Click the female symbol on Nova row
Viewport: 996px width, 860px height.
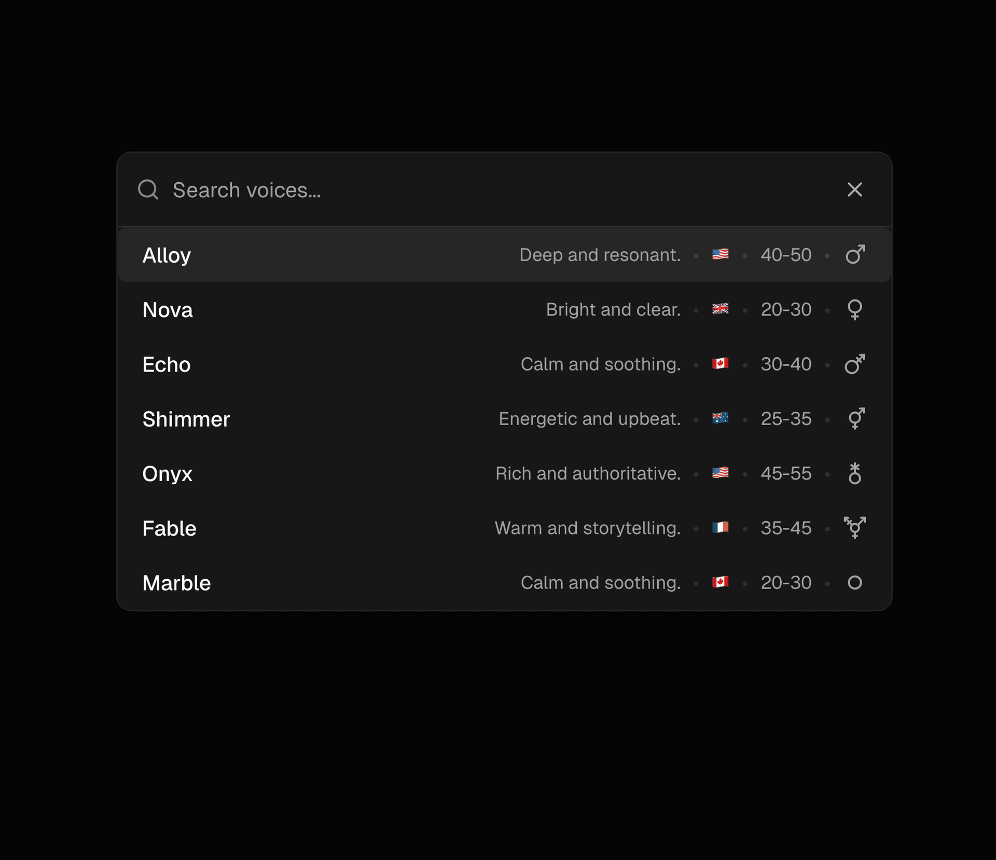click(x=855, y=310)
